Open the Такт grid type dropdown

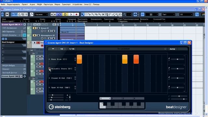click(168, 14)
